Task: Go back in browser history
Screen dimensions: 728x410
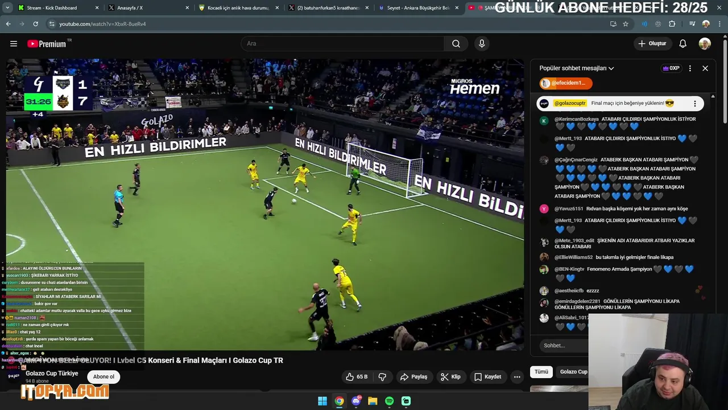Action: pos(8,24)
